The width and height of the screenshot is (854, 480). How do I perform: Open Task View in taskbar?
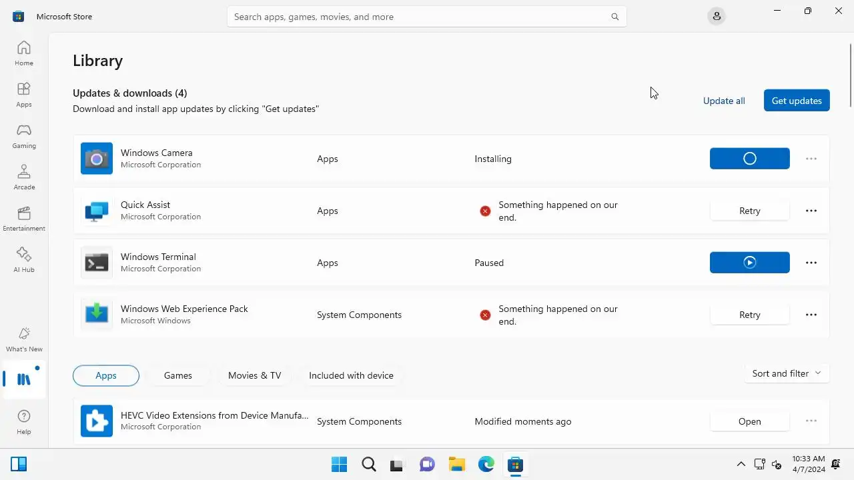click(398, 464)
